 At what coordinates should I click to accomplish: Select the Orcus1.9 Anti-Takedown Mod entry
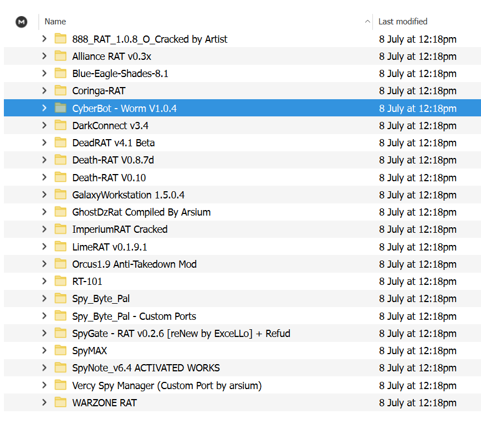(134, 264)
